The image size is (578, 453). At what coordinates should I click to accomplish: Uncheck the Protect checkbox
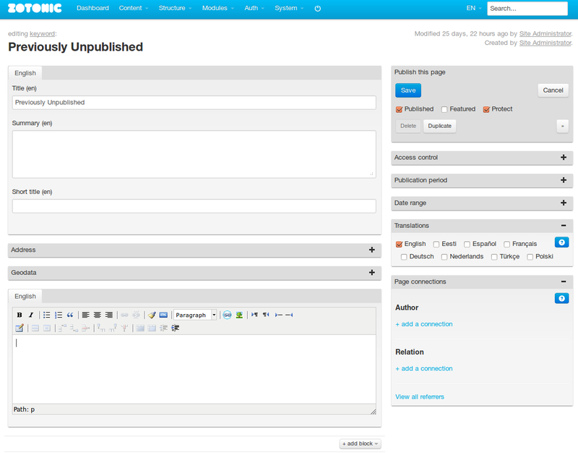click(486, 109)
